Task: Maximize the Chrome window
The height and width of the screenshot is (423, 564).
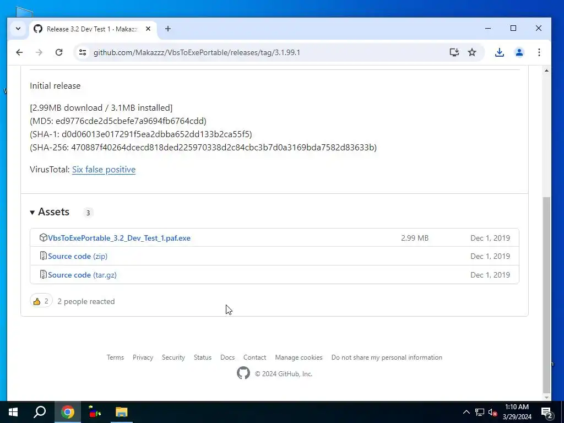Action: (x=513, y=29)
